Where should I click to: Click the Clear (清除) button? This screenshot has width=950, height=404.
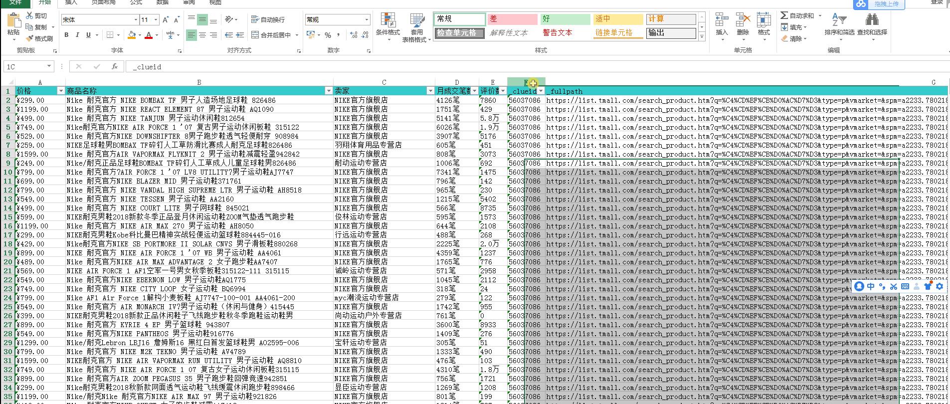792,38
